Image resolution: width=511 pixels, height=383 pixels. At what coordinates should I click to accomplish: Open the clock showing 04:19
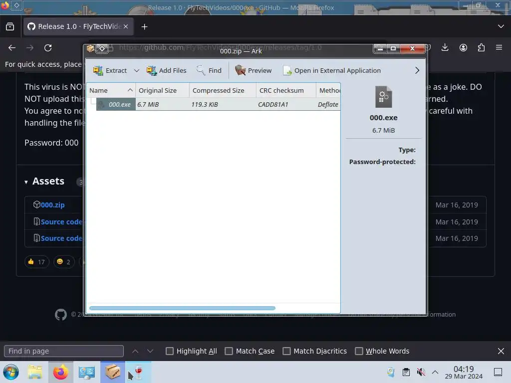[x=464, y=372]
